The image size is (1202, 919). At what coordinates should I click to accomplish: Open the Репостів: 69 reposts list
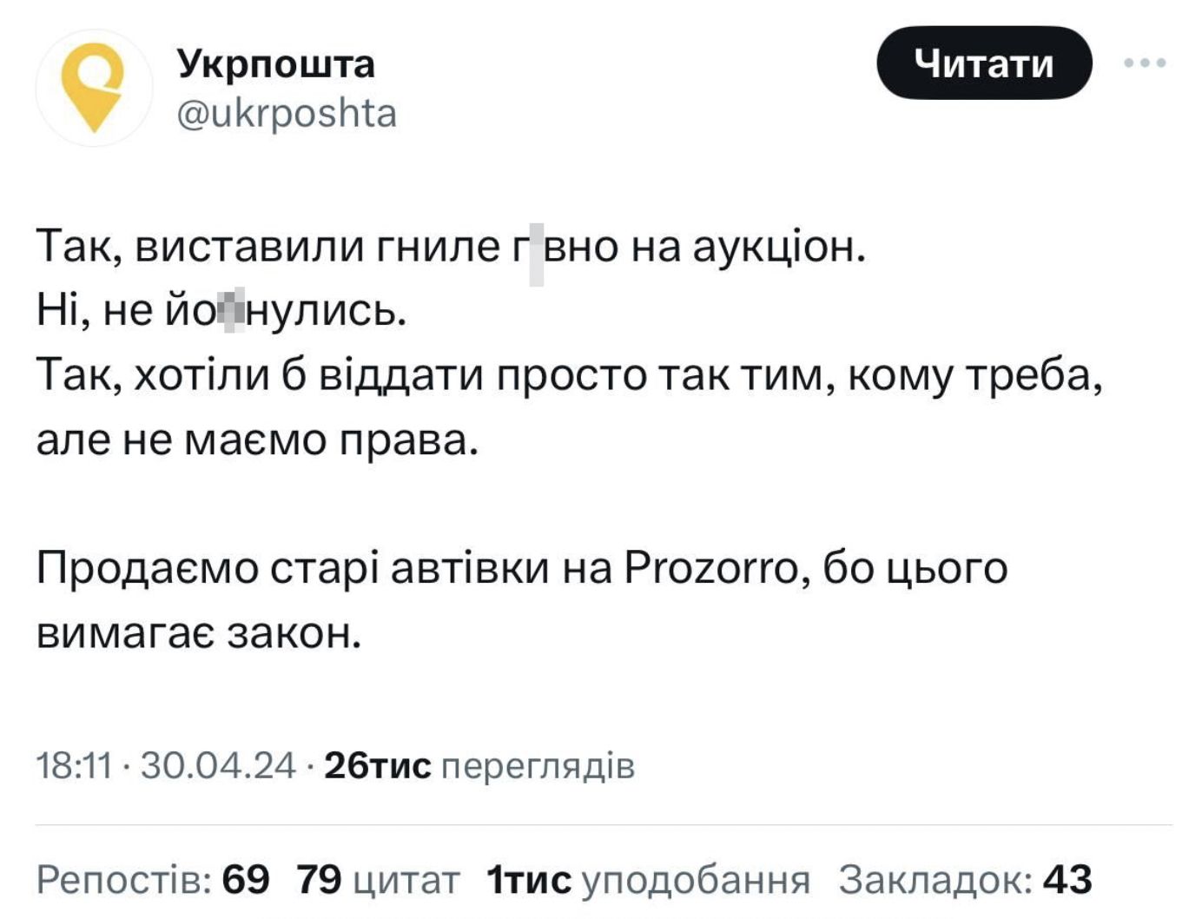click(x=153, y=880)
